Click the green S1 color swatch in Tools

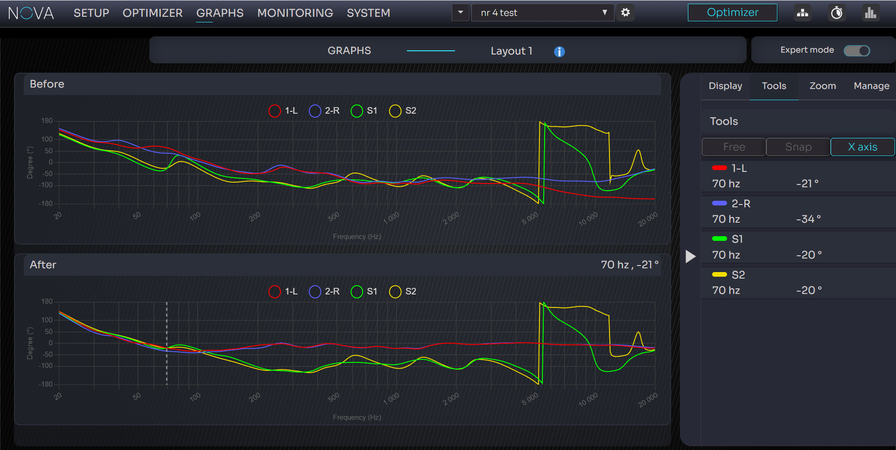[x=719, y=239]
